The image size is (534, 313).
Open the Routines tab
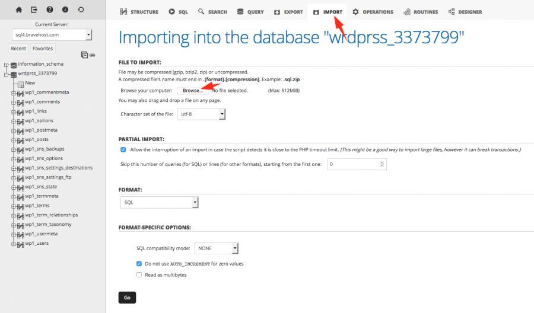(x=421, y=12)
